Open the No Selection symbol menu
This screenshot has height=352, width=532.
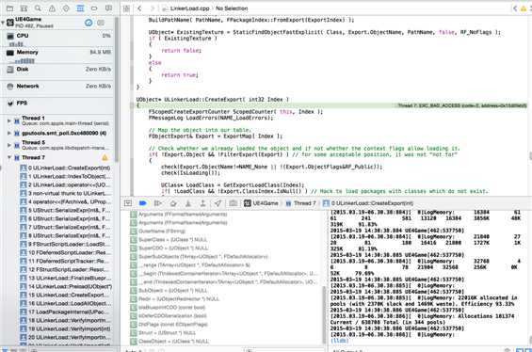pyautogui.click(x=232, y=8)
